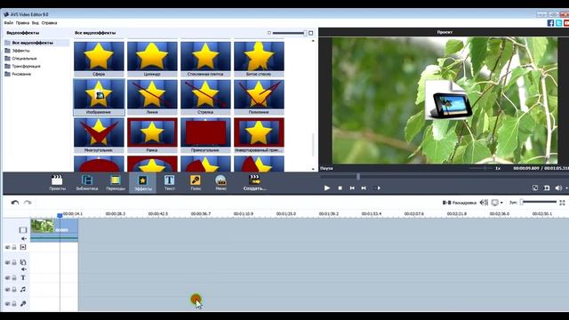Click the video overlay track icon
Screen dimensions: 569x320
tap(23, 262)
